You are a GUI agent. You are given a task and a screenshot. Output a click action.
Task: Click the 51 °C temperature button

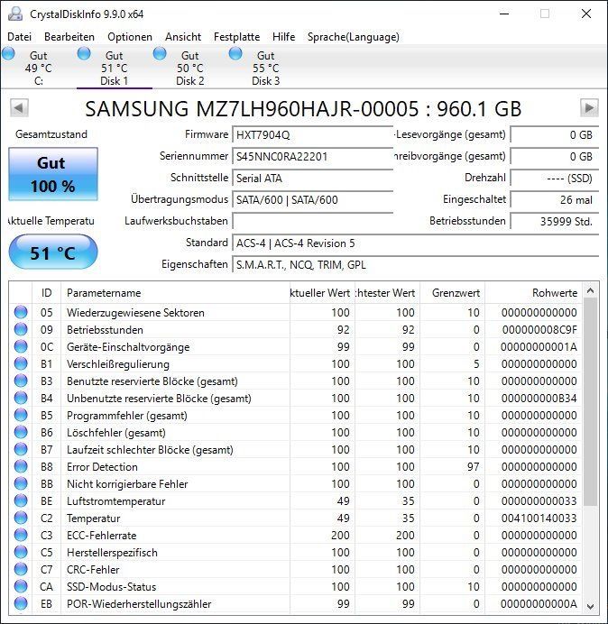(53, 252)
